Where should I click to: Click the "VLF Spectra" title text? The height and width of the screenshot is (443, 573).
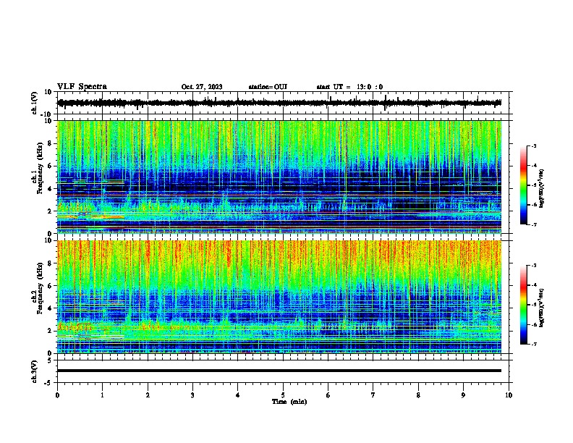click(x=82, y=87)
